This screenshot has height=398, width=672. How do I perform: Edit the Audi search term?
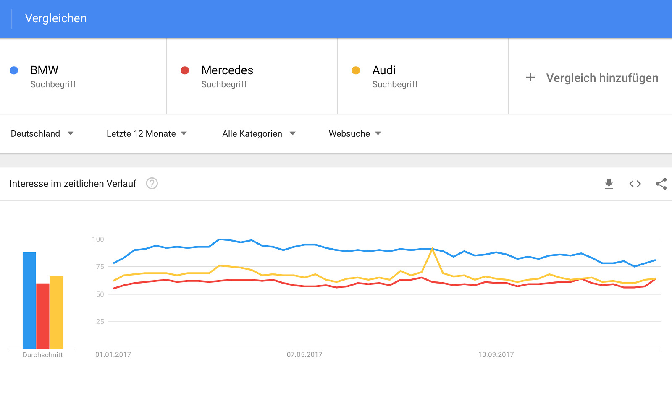click(384, 70)
